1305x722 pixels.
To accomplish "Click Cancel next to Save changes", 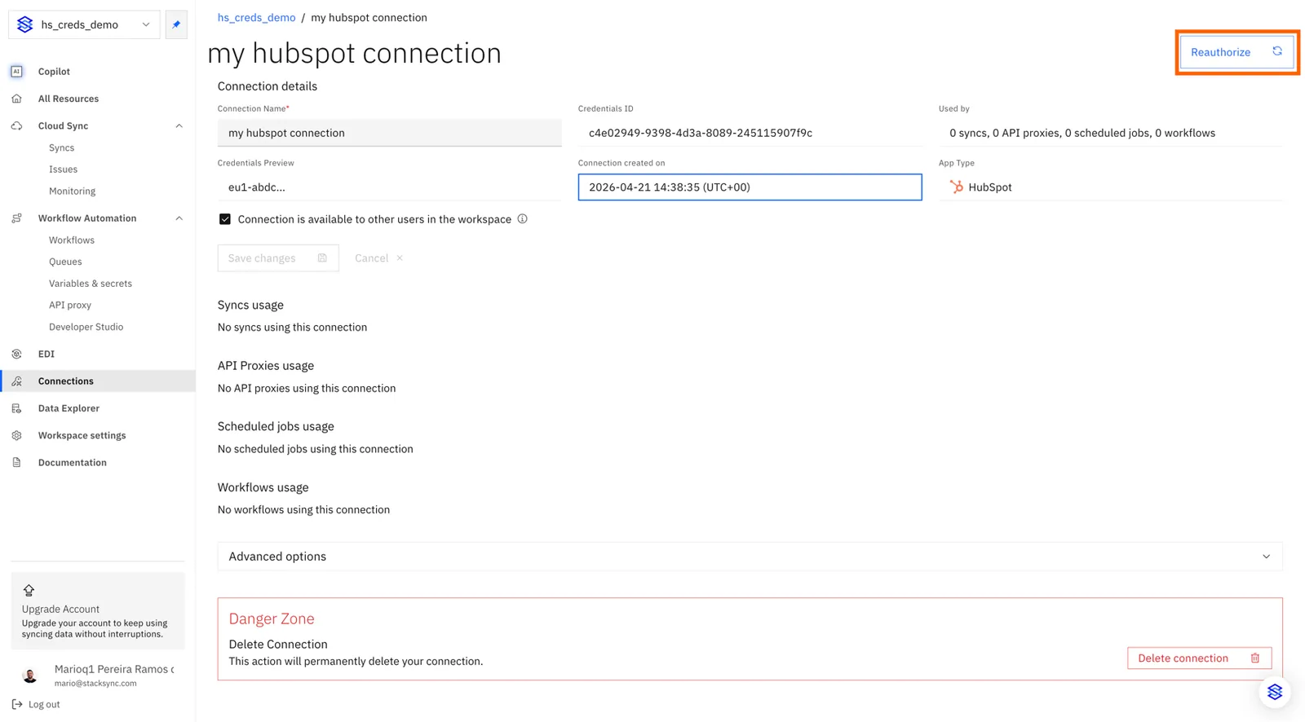I will coord(379,258).
